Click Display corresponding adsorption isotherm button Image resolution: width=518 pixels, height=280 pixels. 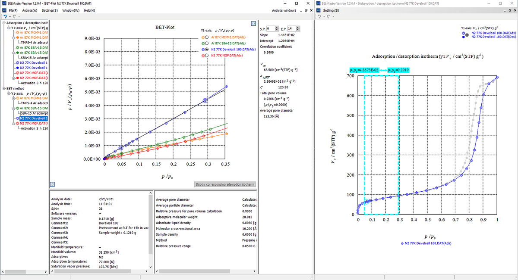tap(225, 184)
